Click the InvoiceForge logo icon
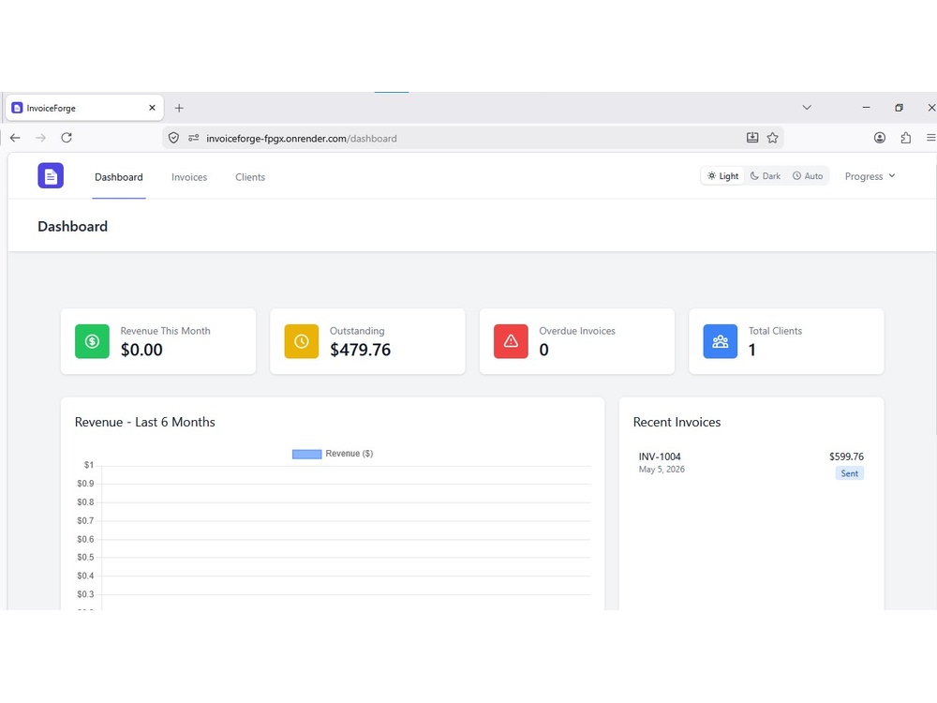 (51, 176)
